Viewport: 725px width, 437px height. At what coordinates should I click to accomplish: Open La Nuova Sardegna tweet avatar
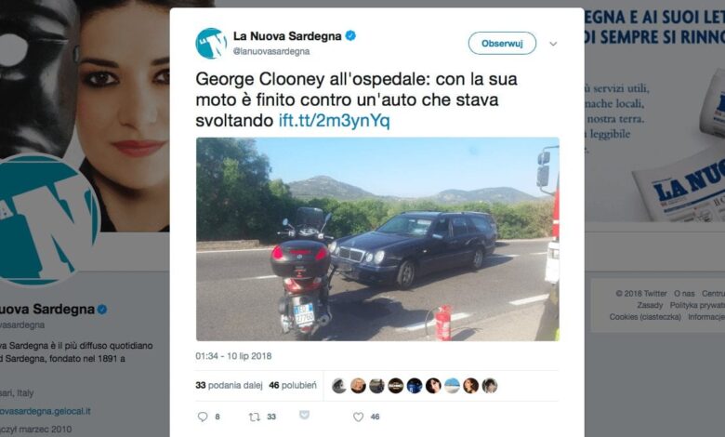click(x=211, y=43)
